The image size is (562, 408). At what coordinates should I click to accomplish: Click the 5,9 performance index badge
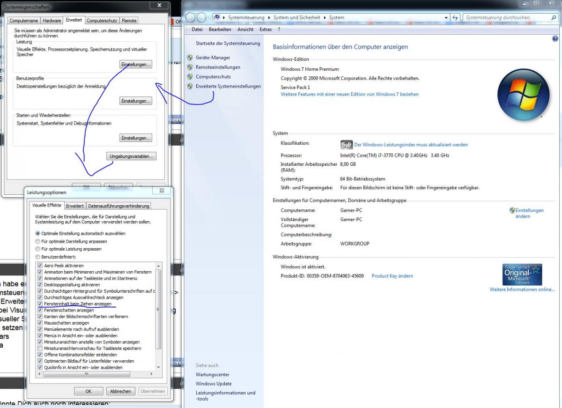346,145
